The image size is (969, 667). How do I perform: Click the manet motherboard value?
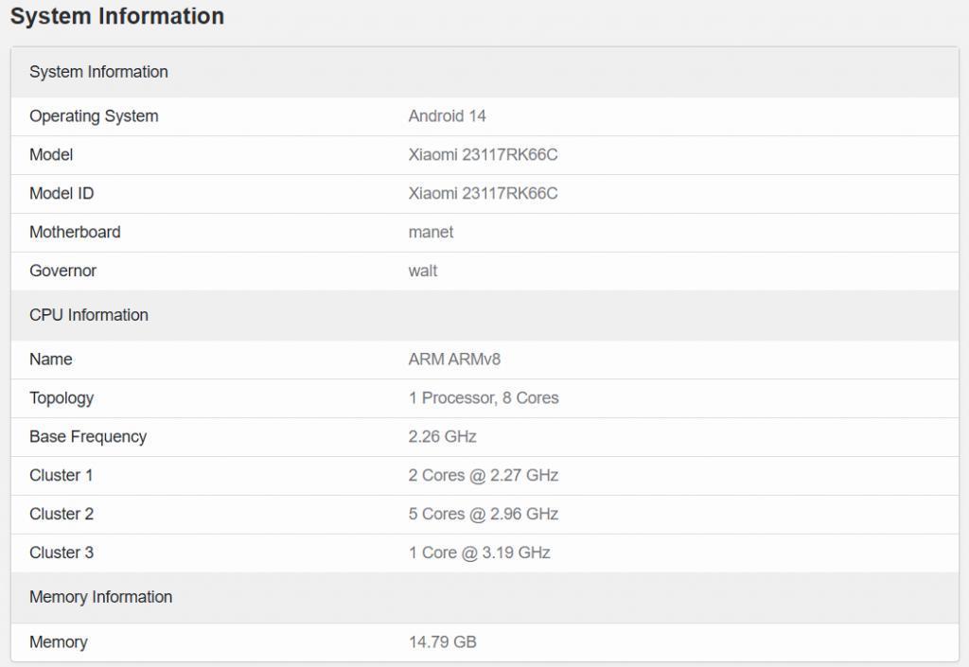(x=431, y=233)
